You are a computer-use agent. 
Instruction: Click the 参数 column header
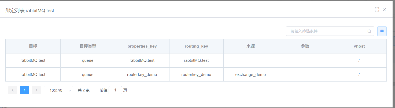(x=305, y=46)
